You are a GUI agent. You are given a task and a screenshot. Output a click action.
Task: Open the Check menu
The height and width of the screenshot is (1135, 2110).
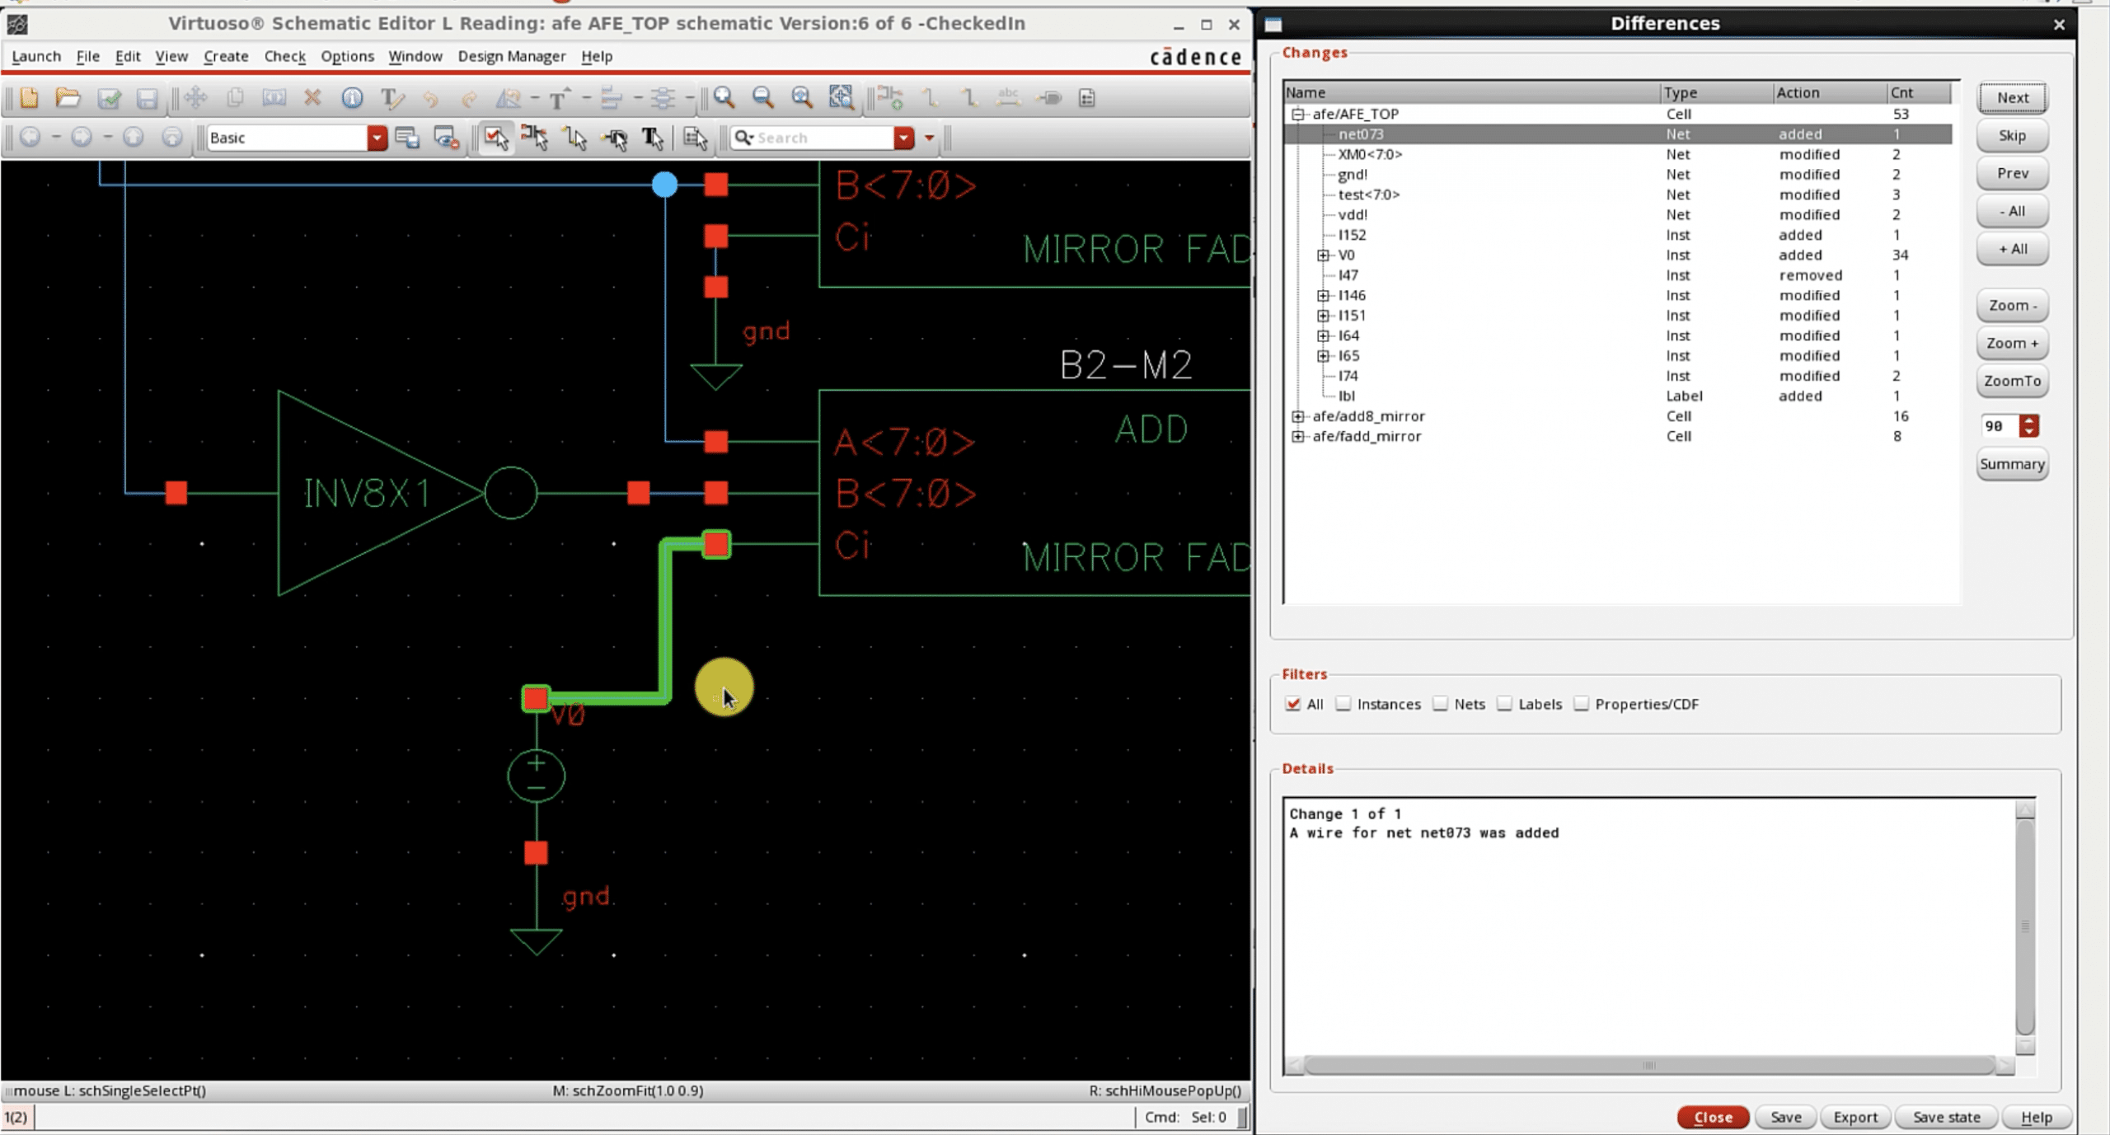[284, 56]
